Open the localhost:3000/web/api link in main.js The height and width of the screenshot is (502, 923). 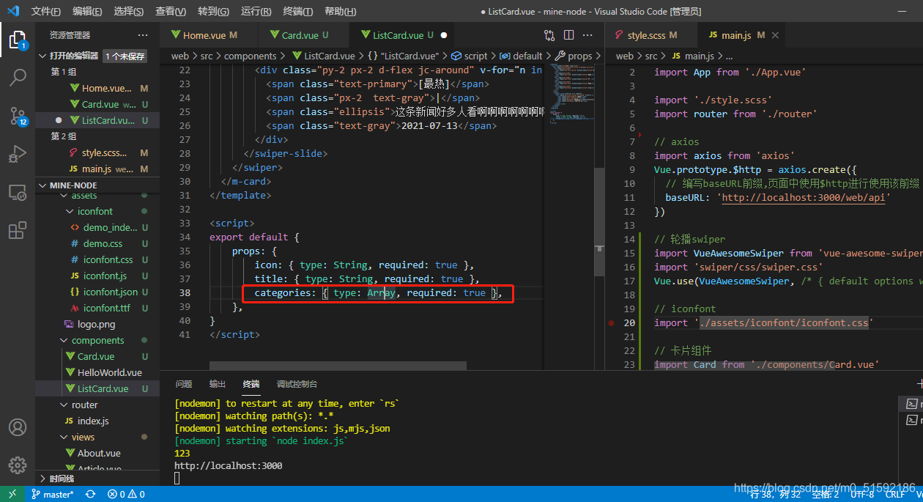805,197
